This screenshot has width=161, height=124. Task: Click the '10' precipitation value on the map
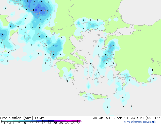pos(41,10)
